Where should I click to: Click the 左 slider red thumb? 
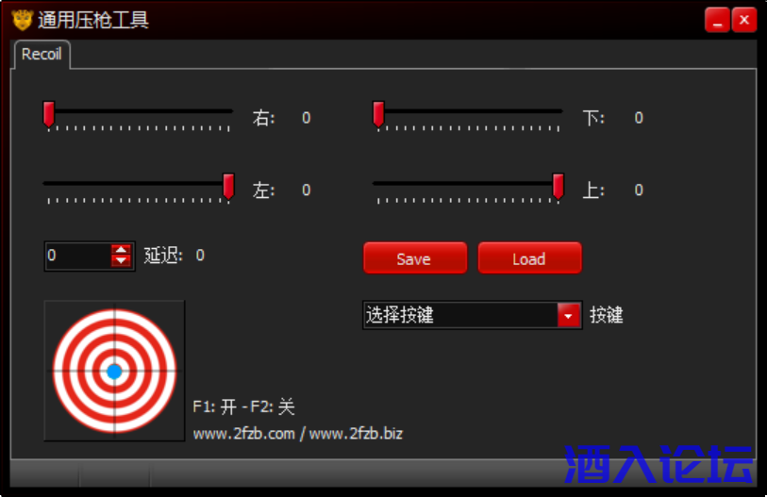click(228, 187)
